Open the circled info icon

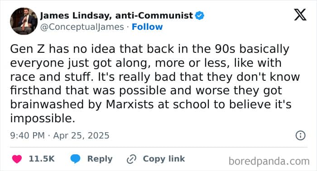(300, 135)
